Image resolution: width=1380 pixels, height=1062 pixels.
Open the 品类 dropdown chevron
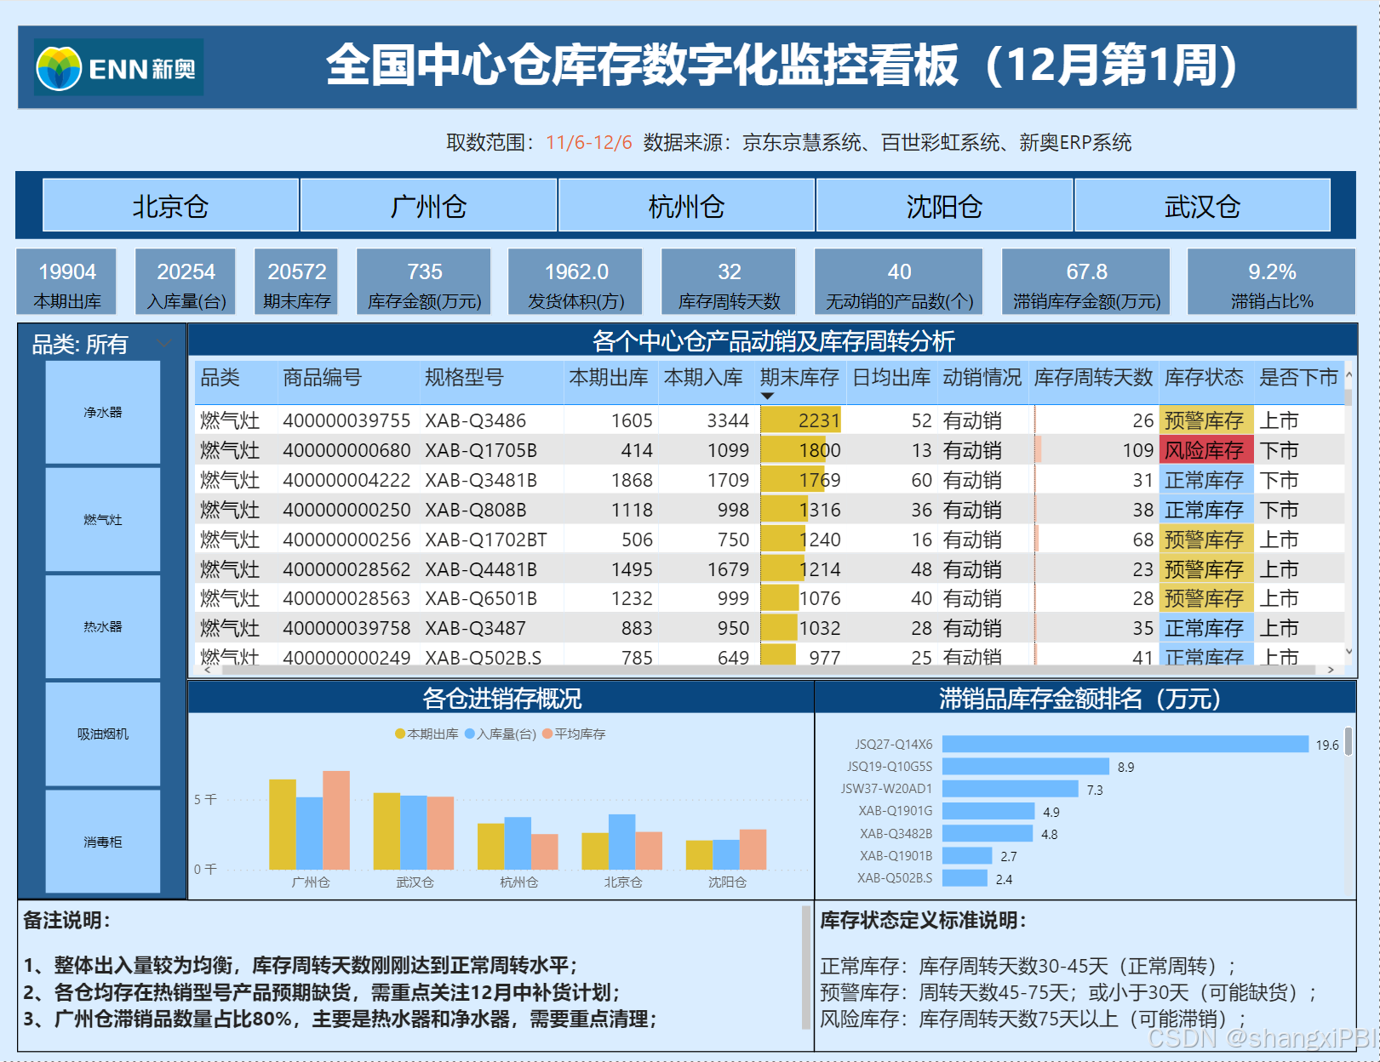click(x=163, y=344)
